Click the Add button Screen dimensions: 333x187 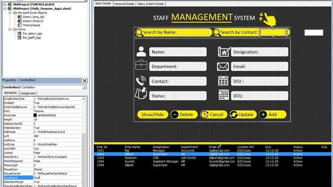tap(273, 114)
